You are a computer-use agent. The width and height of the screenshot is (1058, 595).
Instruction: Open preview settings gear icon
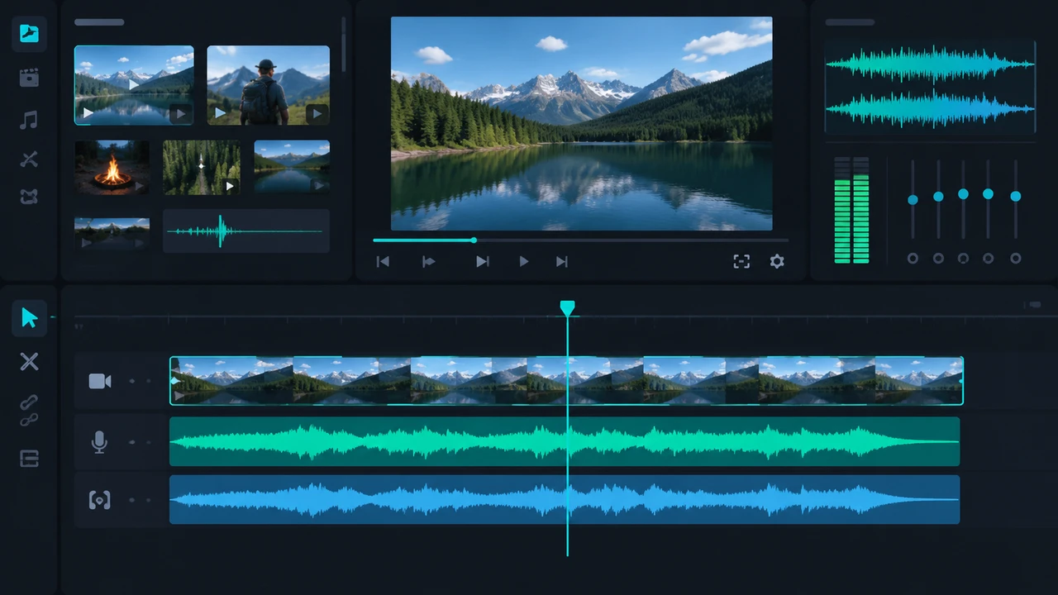777,261
